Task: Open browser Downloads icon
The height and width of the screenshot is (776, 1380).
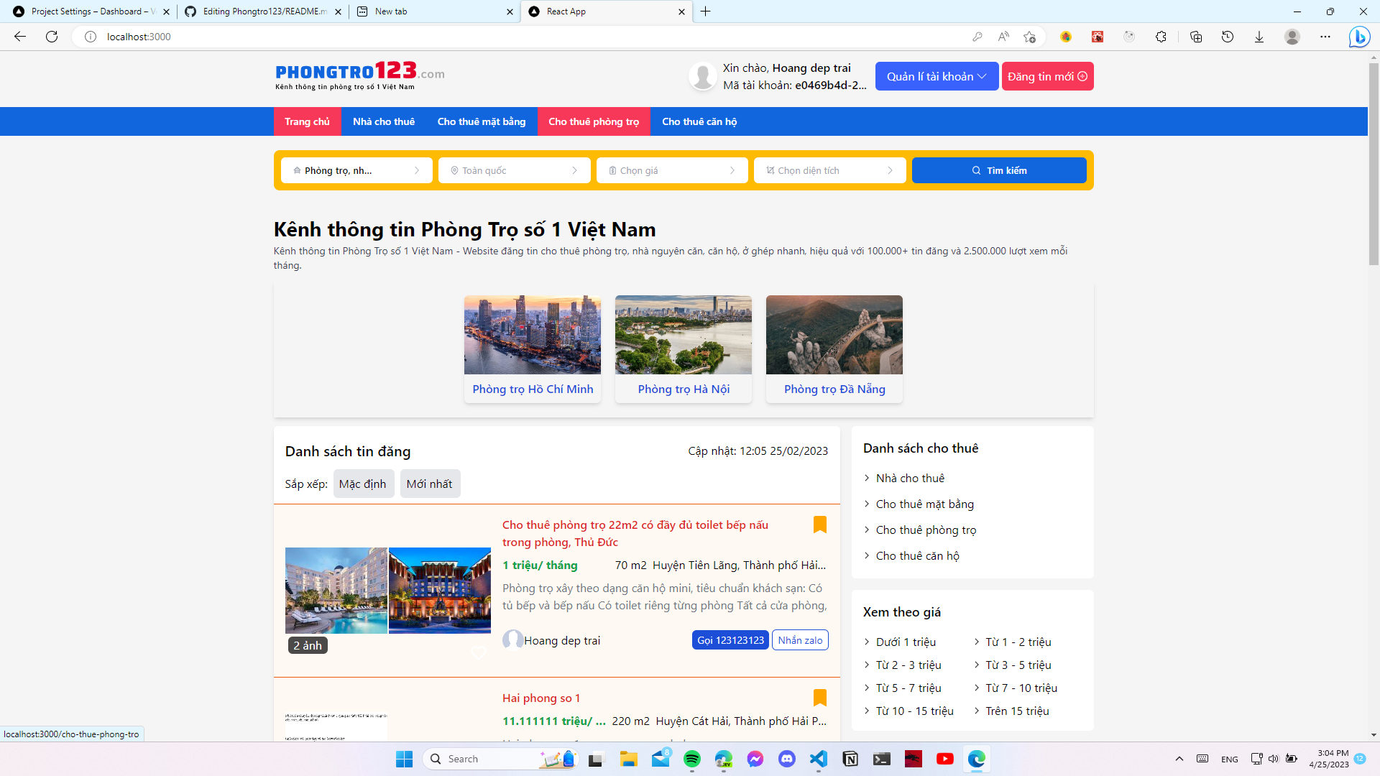Action: coord(1259,37)
